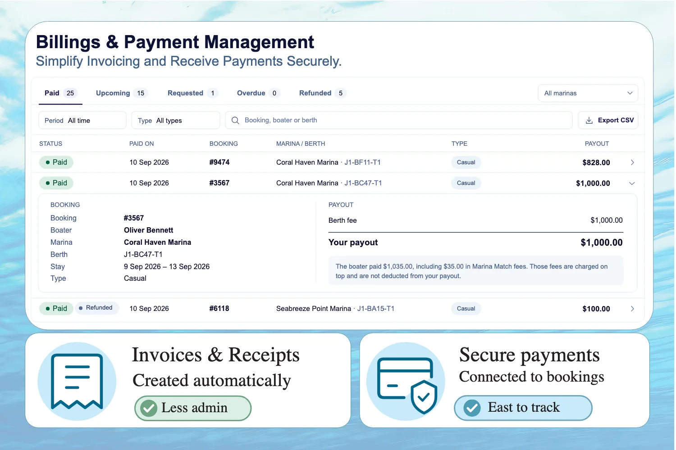Export payments with Export CSV button
676x450 pixels.
tap(608, 121)
